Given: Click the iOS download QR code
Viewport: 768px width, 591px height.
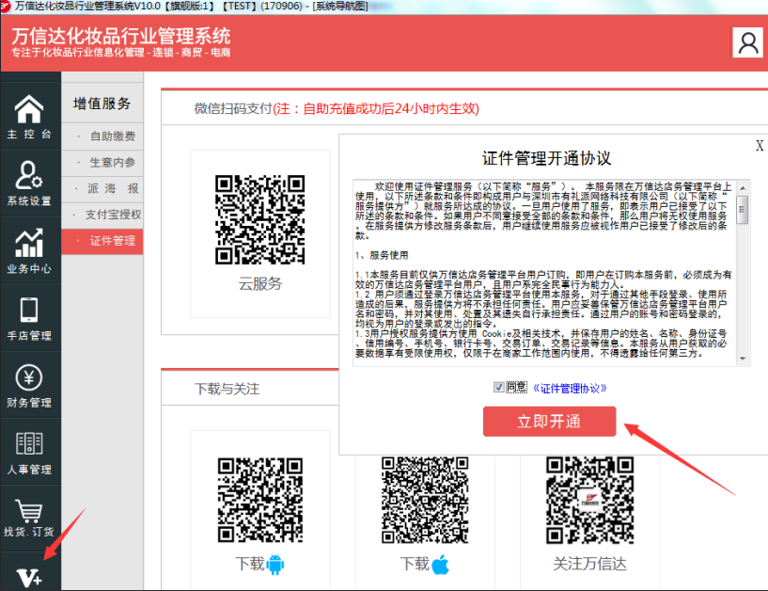Looking at the screenshot, I should 425,501.
